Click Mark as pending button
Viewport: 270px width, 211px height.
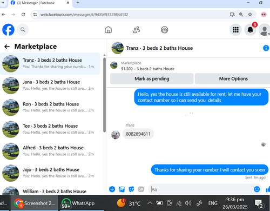[152, 78]
